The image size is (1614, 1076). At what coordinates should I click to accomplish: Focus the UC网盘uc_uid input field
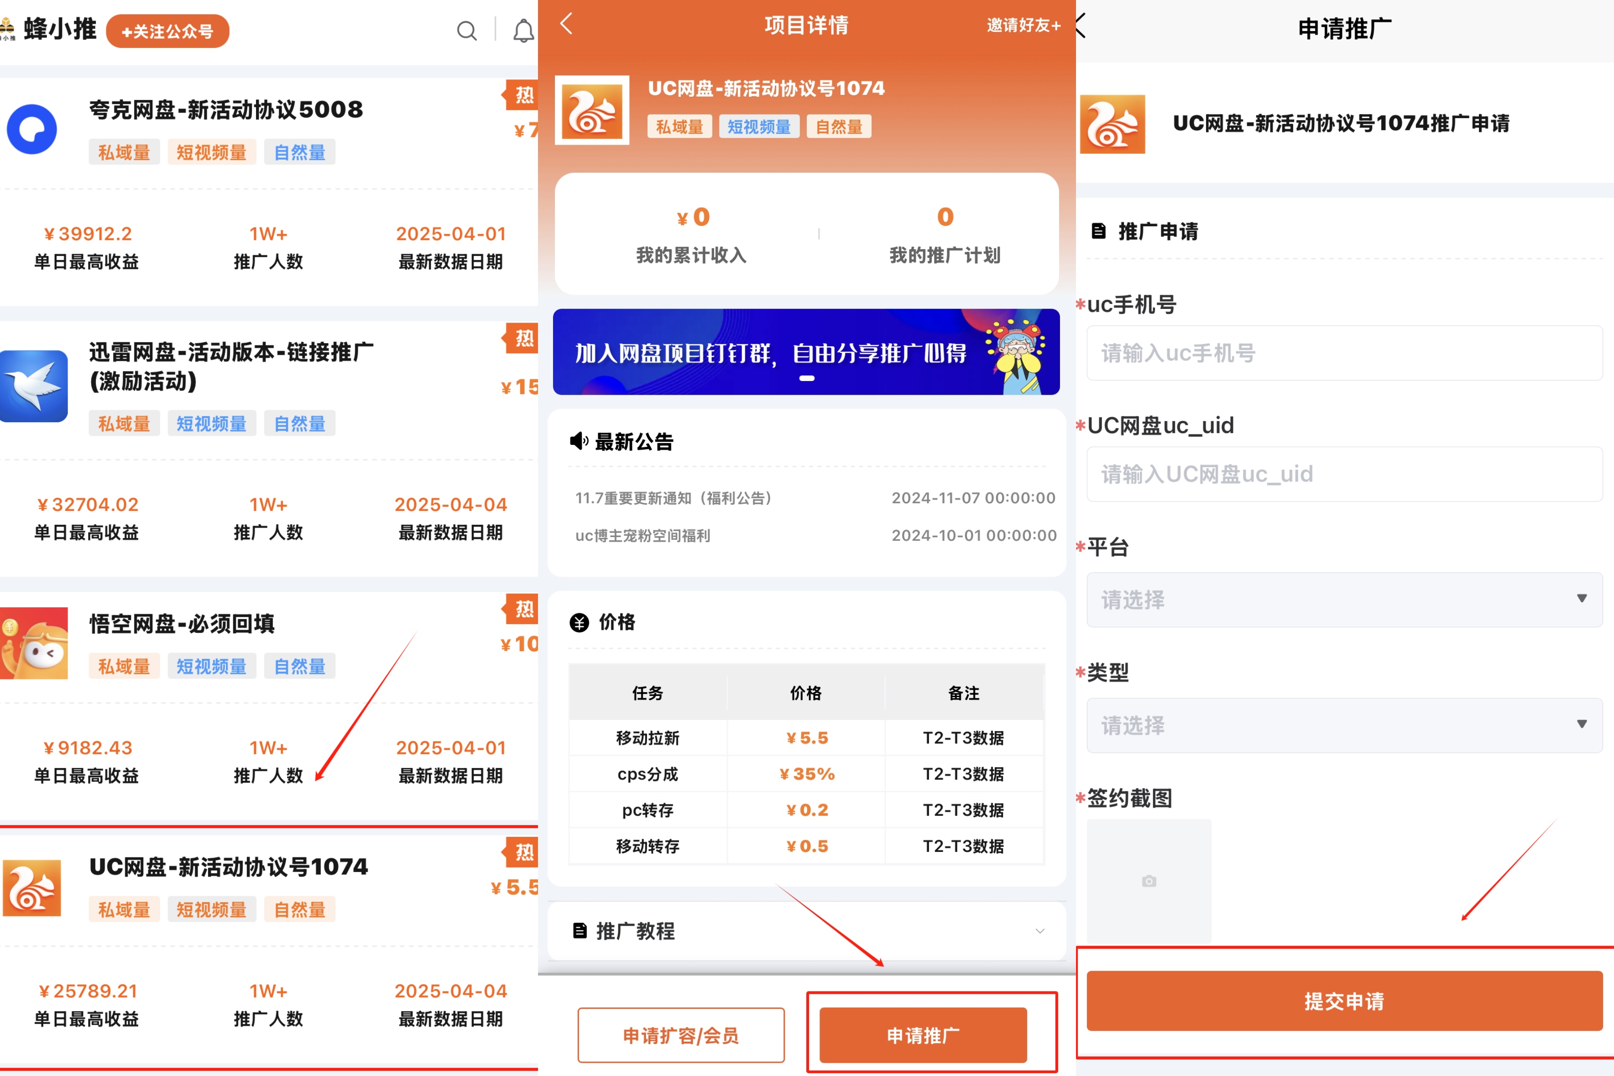tap(1344, 474)
